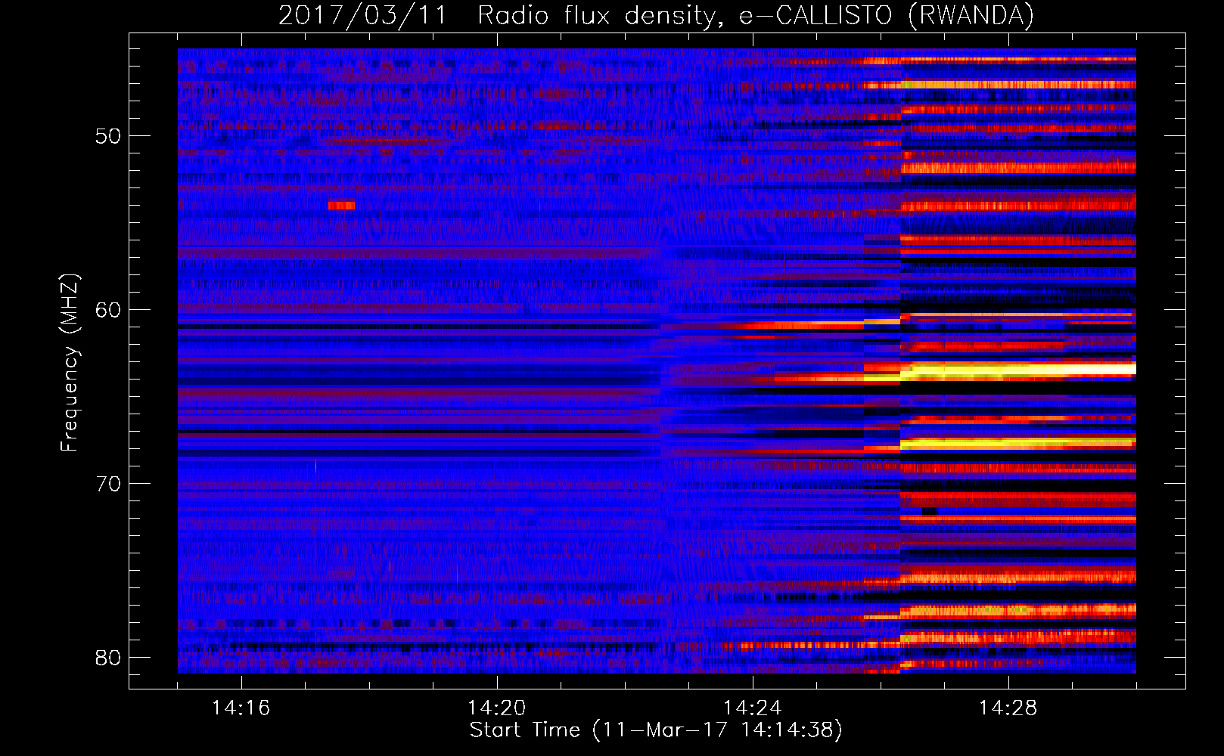
Task: Click the 14:24 time tick label
Action: pyautogui.click(x=753, y=708)
